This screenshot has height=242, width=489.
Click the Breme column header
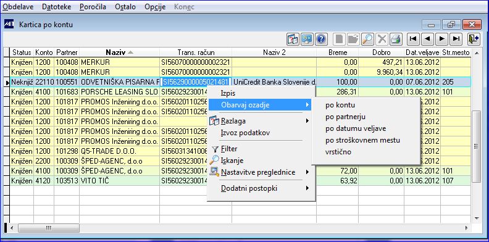(x=338, y=52)
